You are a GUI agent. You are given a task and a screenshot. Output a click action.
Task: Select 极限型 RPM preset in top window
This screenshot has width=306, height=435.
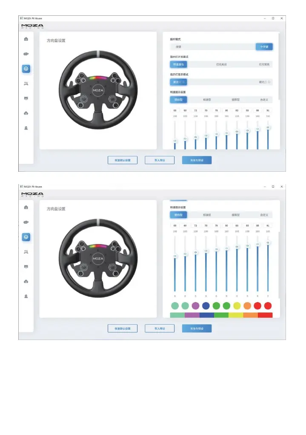coord(236,100)
